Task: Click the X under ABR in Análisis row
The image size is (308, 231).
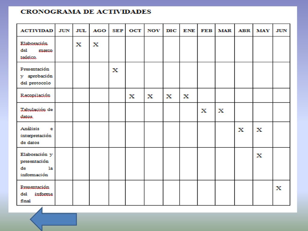Action: point(241,130)
